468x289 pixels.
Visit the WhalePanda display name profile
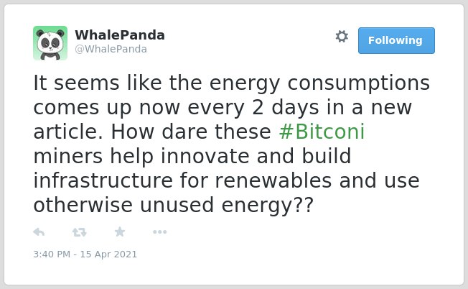click(x=120, y=35)
